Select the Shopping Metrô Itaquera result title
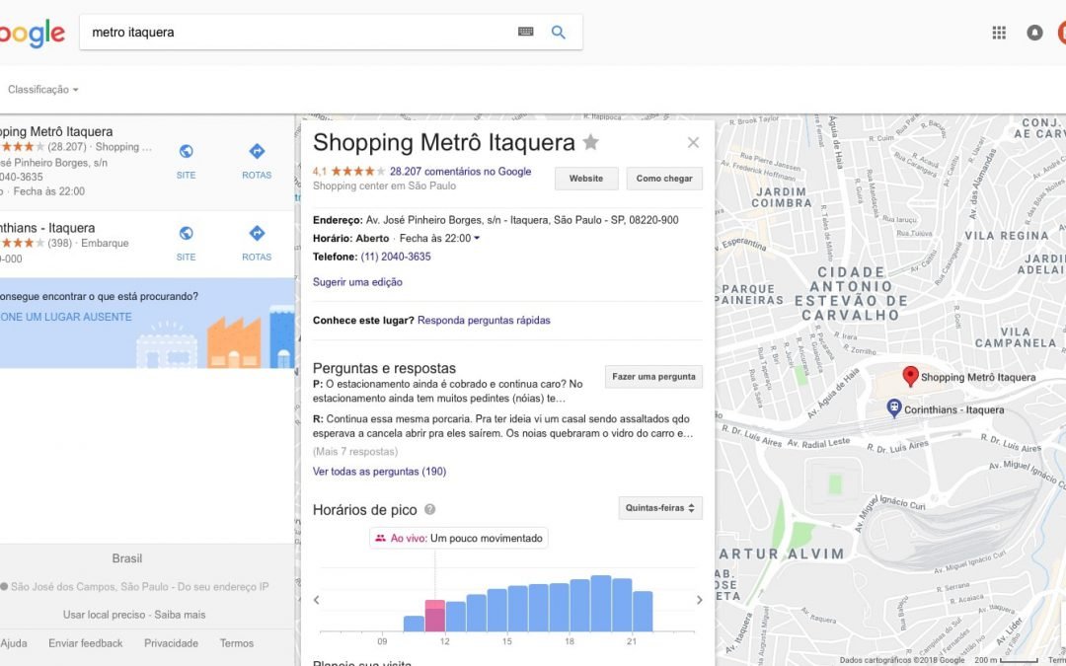 [x=56, y=132]
